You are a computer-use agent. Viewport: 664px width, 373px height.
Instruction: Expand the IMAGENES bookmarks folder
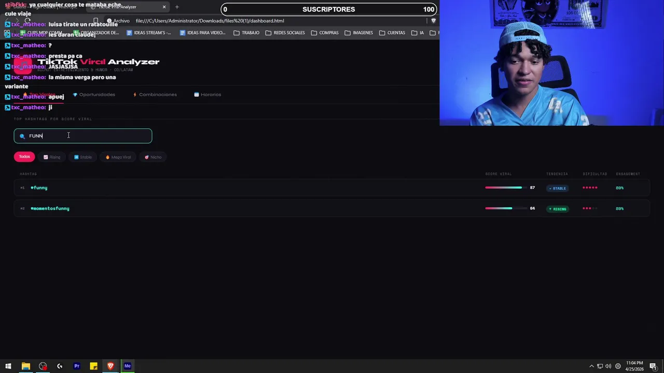(x=358, y=33)
